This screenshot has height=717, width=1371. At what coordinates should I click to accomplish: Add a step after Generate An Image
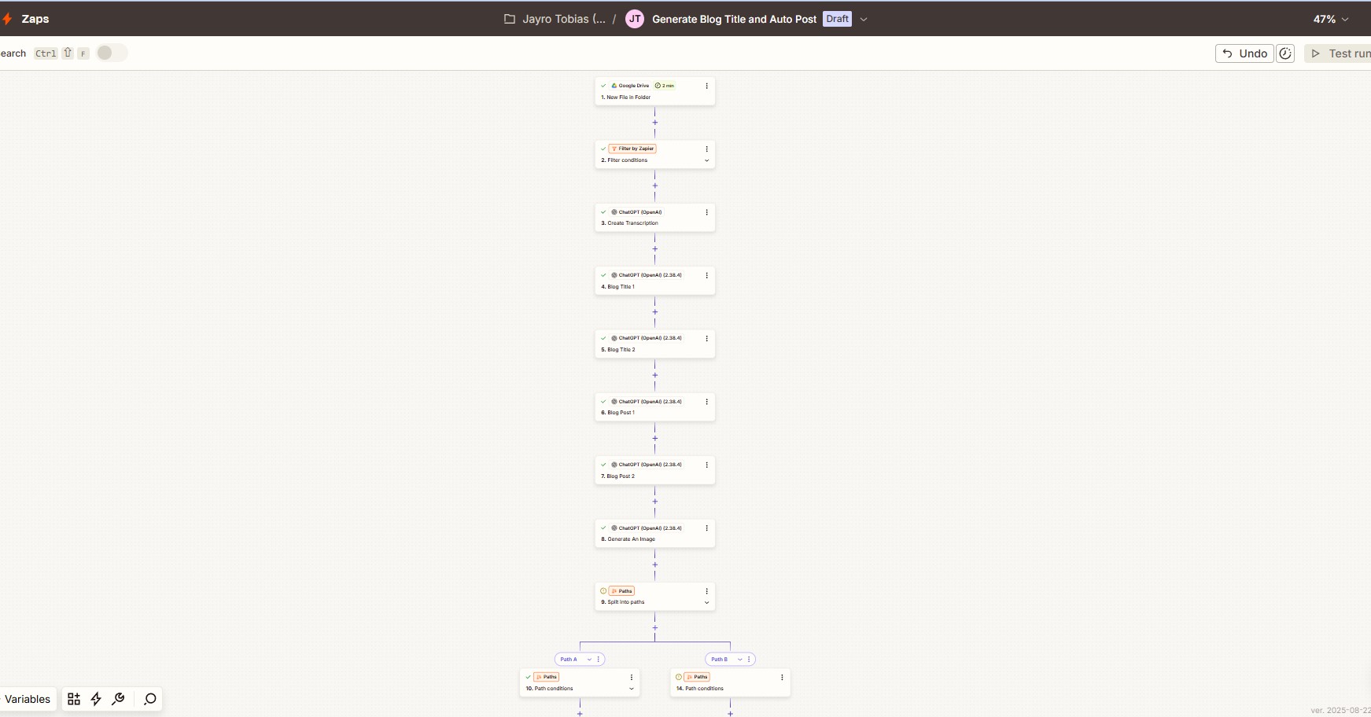click(x=654, y=564)
